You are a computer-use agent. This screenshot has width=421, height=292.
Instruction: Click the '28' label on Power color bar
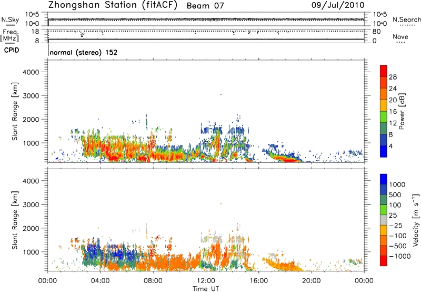(x=393, y=77)
